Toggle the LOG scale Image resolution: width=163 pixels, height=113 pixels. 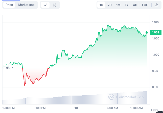click(x=145, y=5)
